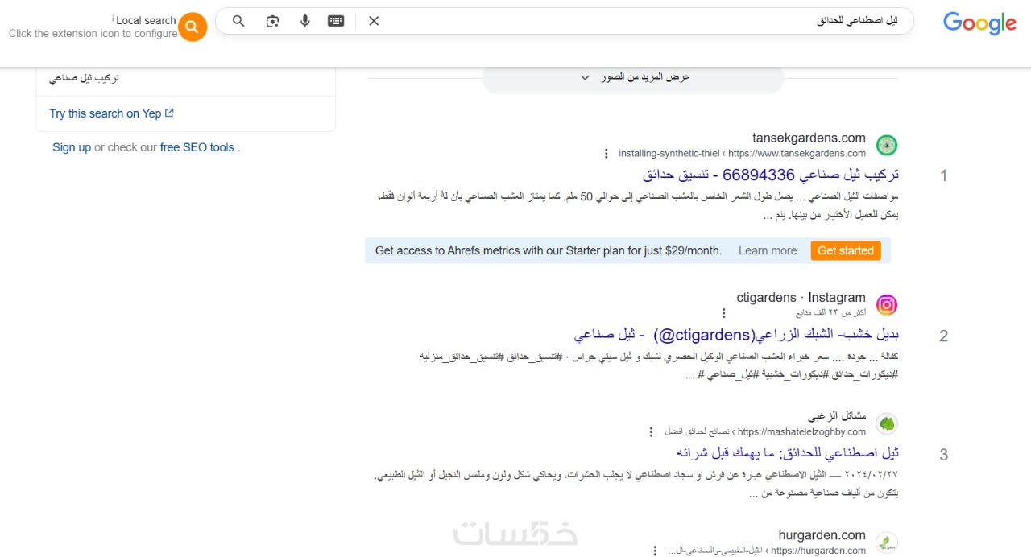Image resolution: width=1031 pixels, height=557 pixels.
Task: Click tansekgardens.com site favicon
Action: [x=887, y=146]
